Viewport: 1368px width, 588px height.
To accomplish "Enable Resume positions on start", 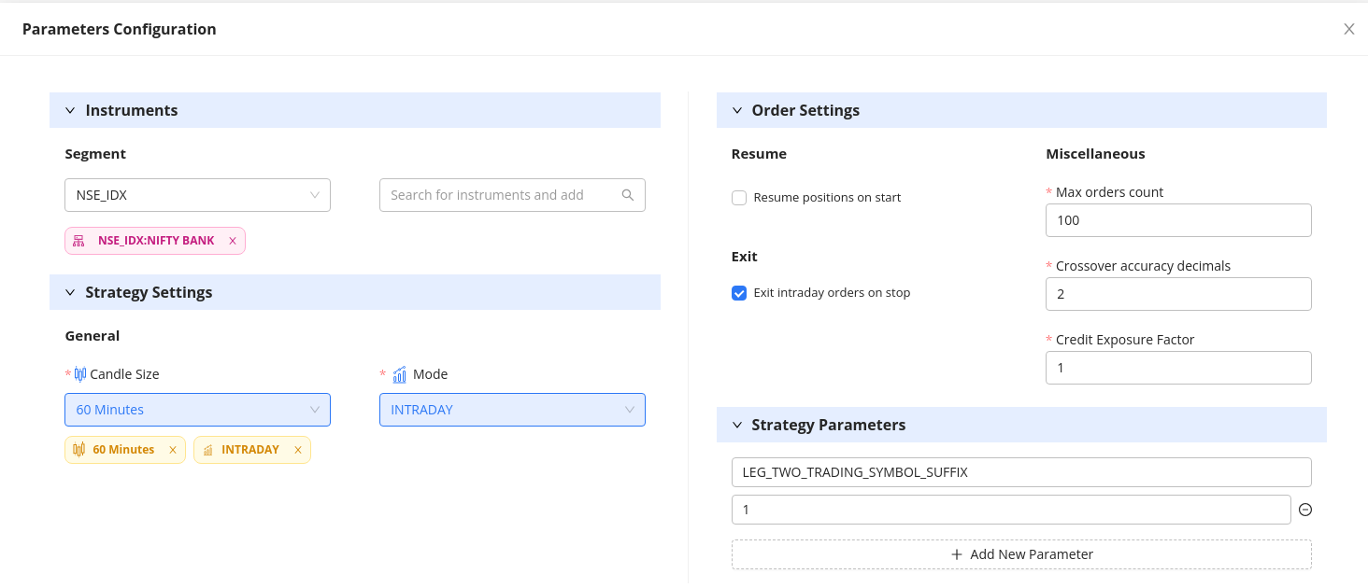I will point(739,198).
